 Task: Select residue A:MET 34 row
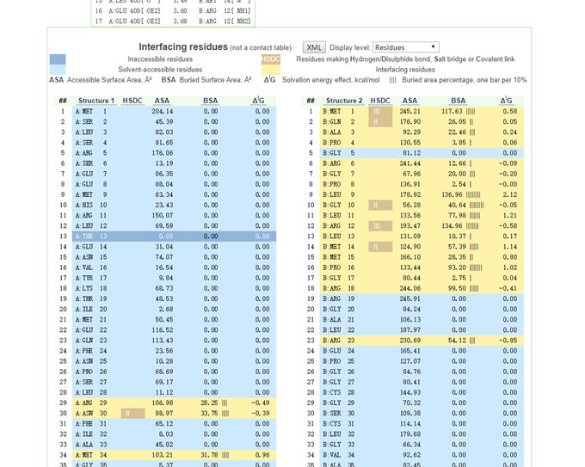[175, 455]
